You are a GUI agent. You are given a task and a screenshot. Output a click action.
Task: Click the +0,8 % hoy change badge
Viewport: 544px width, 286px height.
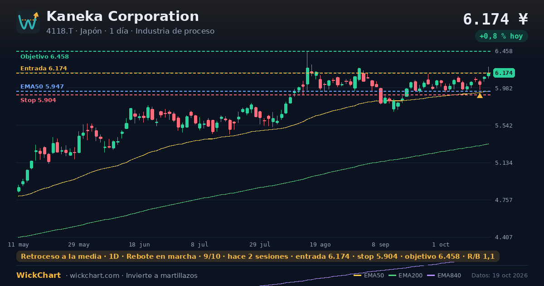[x=501, y=36]
